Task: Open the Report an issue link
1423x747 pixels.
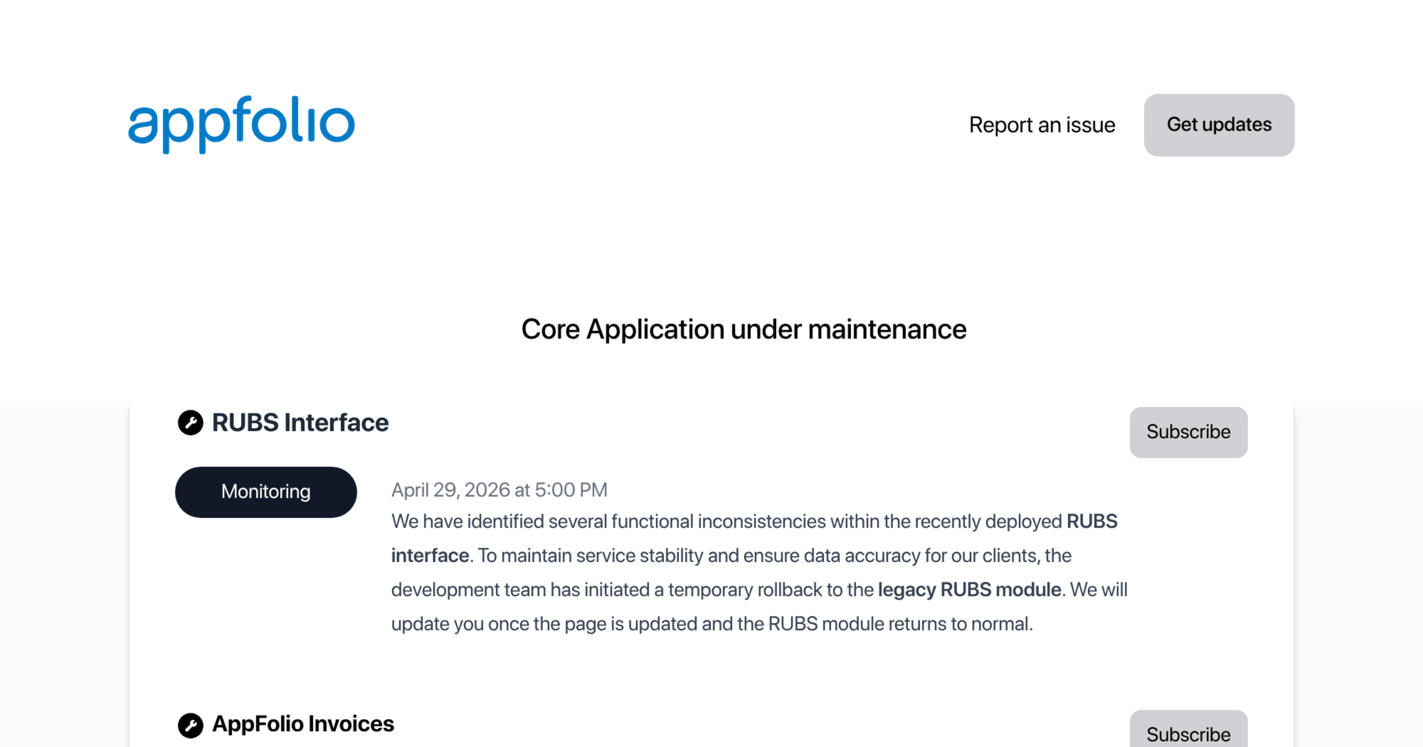Action: pyautogui.click(x=1042, y=125)
